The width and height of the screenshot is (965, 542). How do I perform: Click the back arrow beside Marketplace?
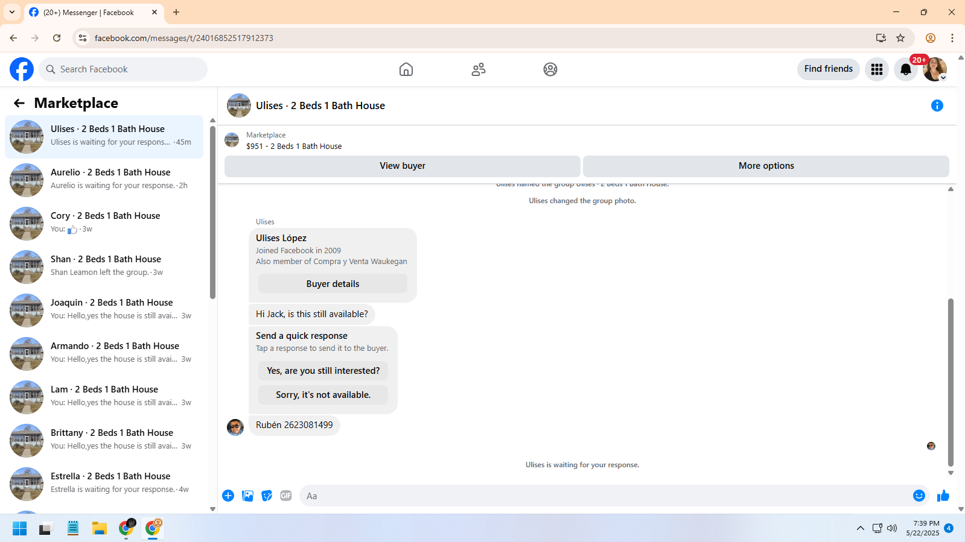[19, 103]
